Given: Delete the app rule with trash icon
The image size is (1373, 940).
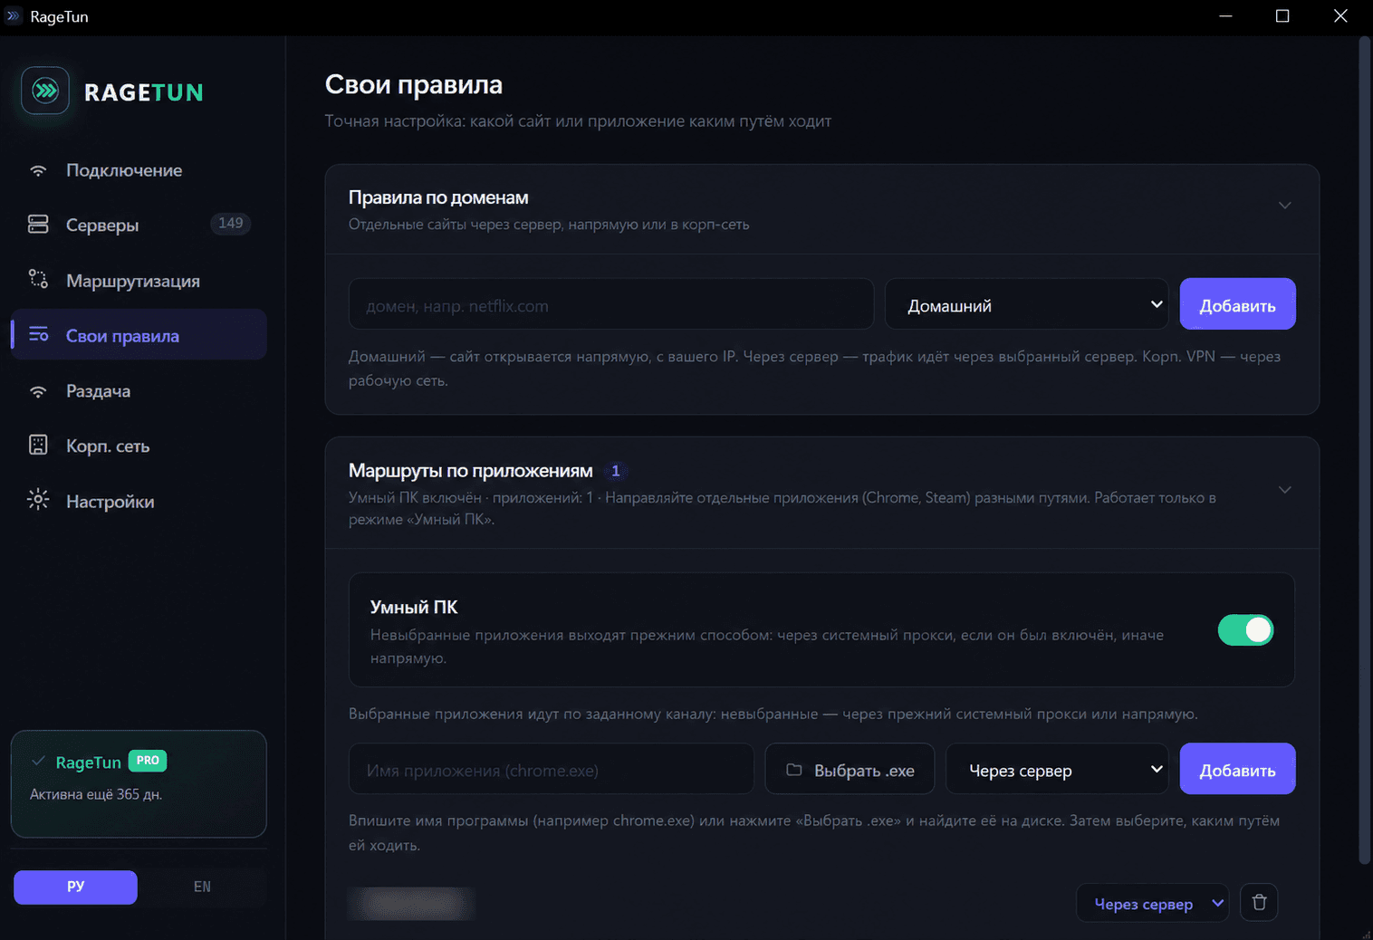Looking at the screenshot, I should (x=1259, y=902).
